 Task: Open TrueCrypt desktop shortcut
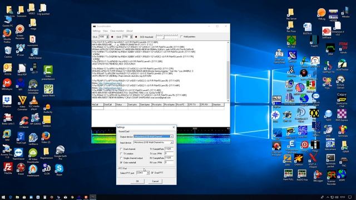click(x=21, y=138)
